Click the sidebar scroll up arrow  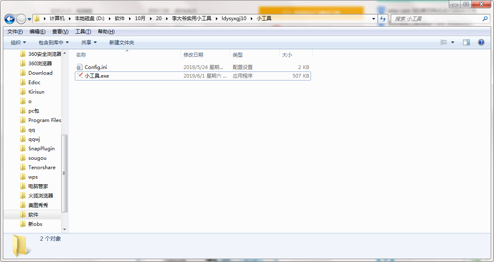pos(65,53)
